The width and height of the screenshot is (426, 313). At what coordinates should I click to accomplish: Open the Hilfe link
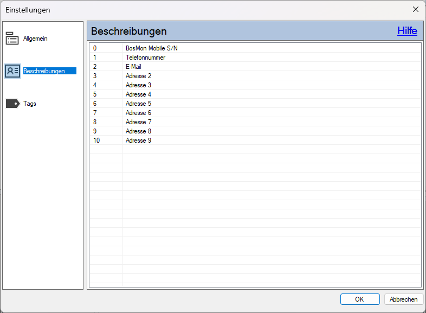click(x=407, y=31)
